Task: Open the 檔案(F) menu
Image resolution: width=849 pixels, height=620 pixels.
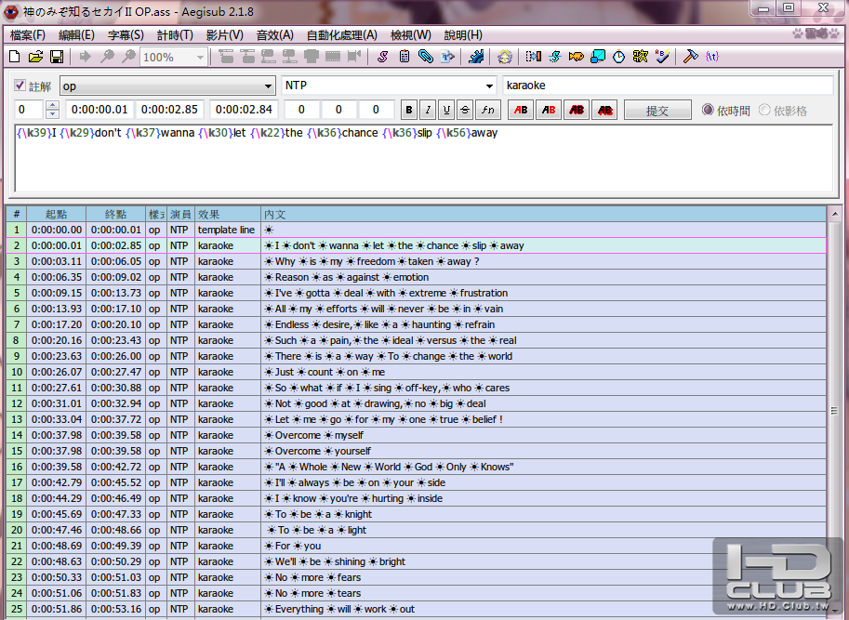Action: [x=28, y=35]
